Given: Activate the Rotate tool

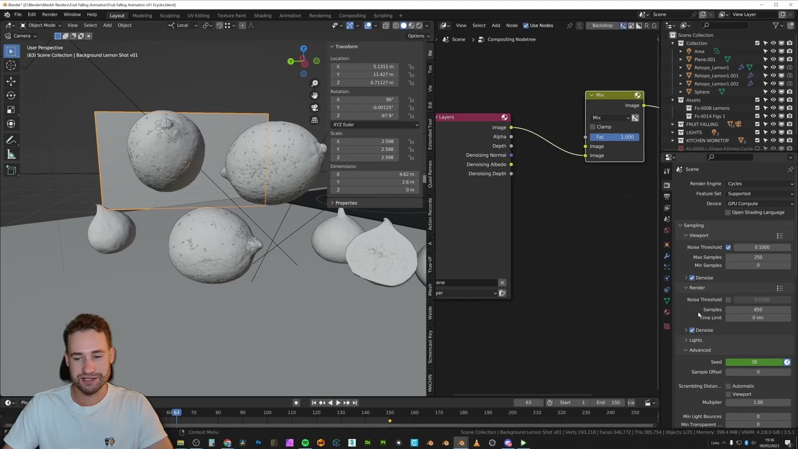Looking at the screenshot, I should (x=11, y=96).
